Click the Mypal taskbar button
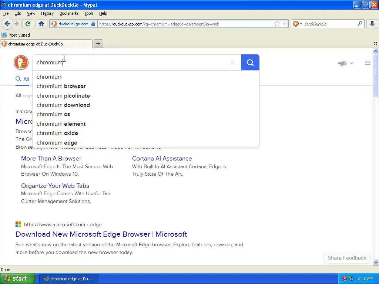Screen dimensions: 379x284 (68, 279)
